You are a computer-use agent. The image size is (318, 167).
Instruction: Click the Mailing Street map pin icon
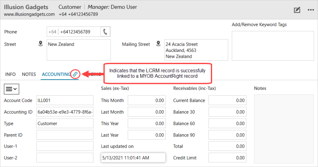(x=158, y=44)
